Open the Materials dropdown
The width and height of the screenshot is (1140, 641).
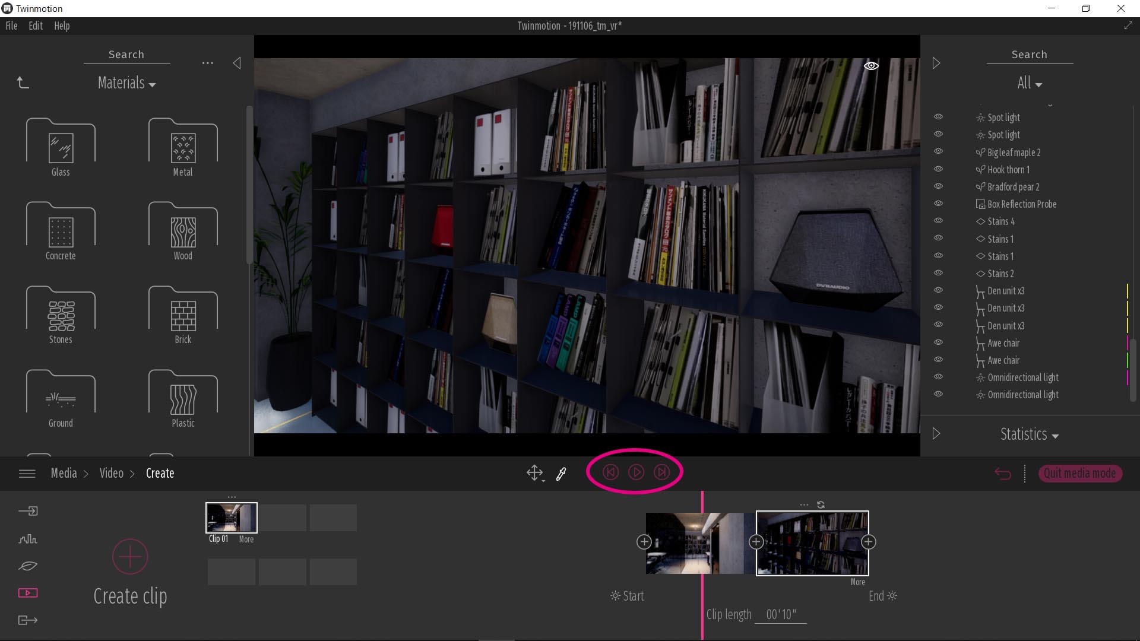126,82
